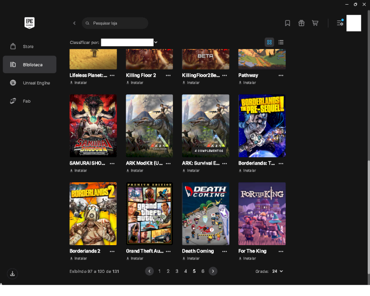Screen dimensions: 370x296
Task: Go back using the back arrow
Action: pos(74,23)
